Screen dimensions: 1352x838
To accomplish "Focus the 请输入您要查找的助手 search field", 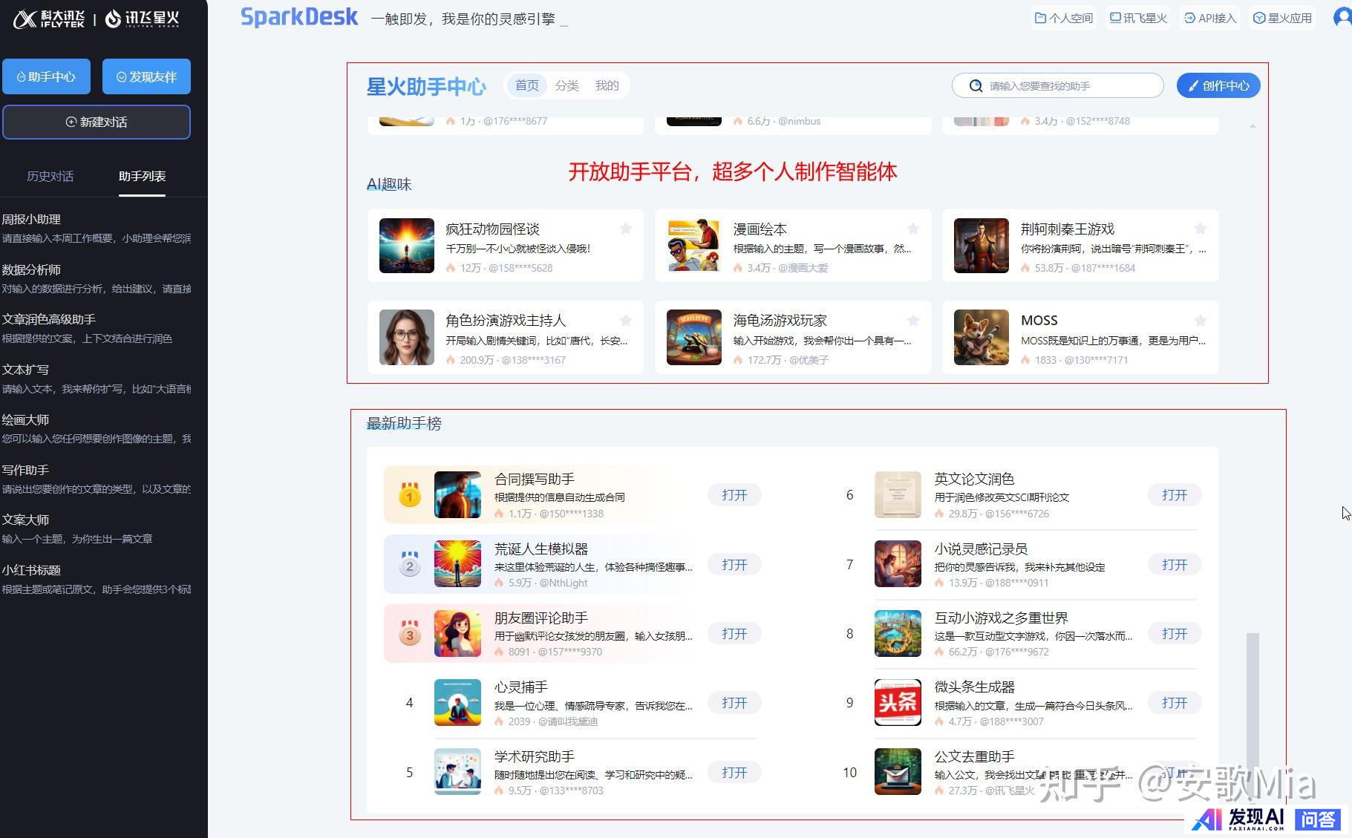I will pyautogui.click(x=1057, y=85).
